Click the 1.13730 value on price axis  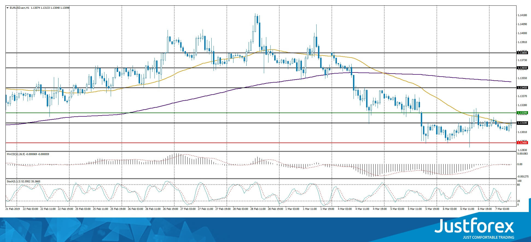pos(523,60)
